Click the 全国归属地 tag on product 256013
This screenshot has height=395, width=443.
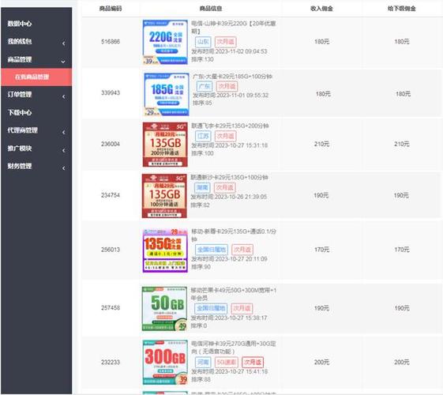(x=212, y=250)
